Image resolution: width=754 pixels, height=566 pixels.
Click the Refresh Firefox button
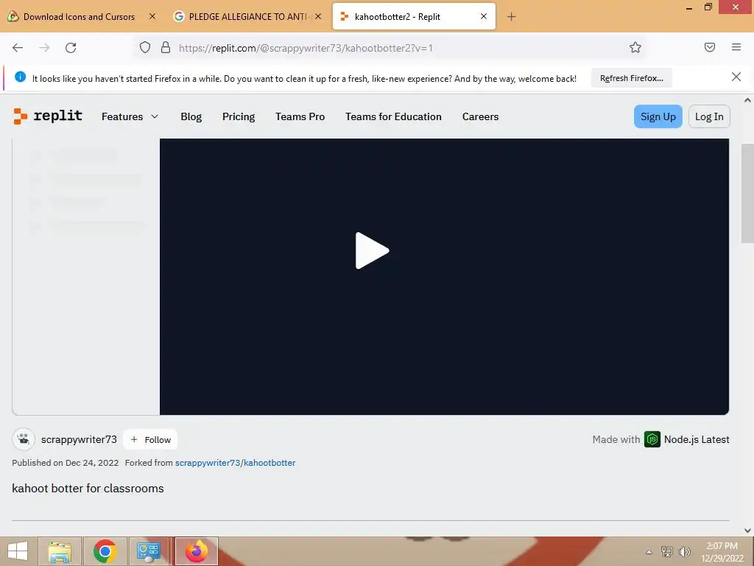(631, 78)
